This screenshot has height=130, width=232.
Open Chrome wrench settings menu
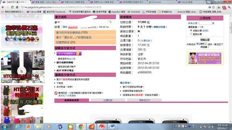(x=229, y=7)
